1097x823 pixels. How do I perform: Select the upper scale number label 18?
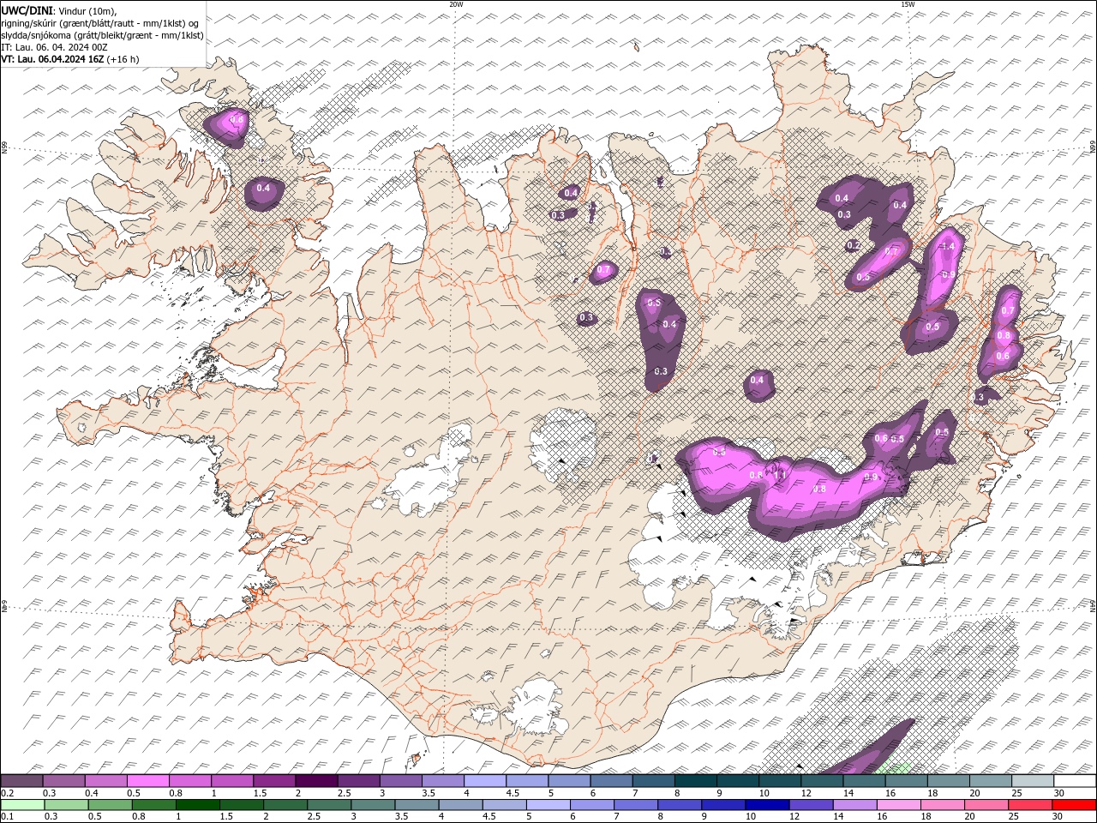[932, 793]
